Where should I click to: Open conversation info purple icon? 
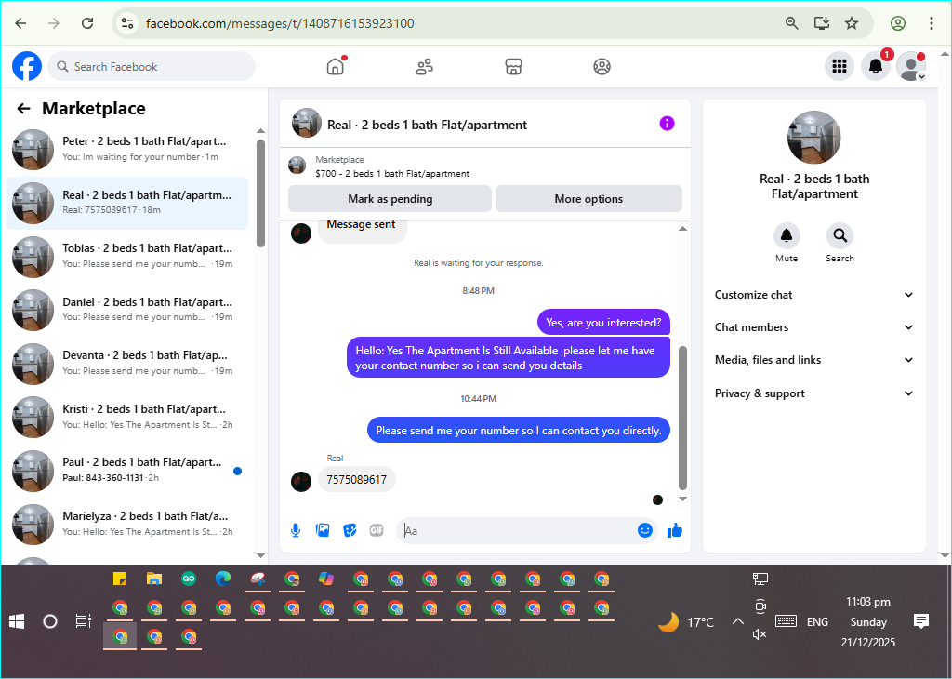coord(667,124)
